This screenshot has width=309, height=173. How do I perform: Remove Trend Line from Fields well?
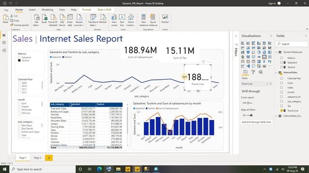pos(270,84)
